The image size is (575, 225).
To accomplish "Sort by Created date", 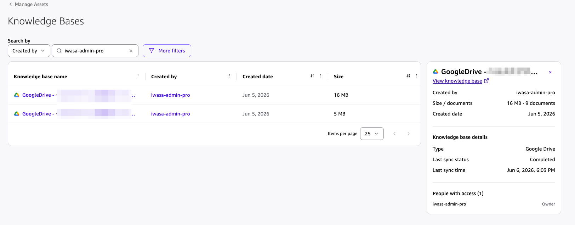I will pyautogui.click(x=312, y=76).
